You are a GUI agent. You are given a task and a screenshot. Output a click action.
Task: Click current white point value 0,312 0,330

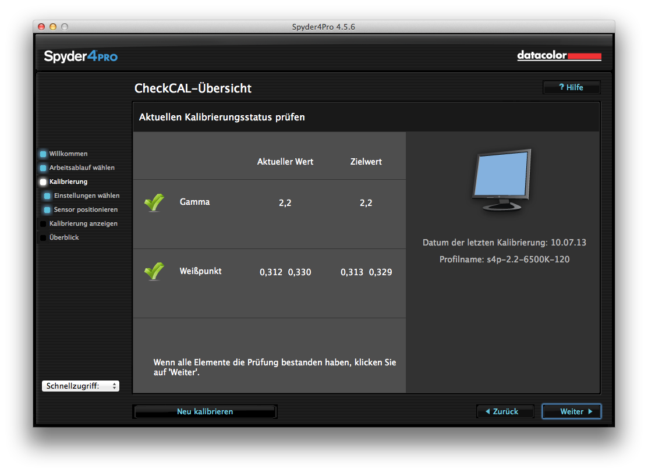[x=285, y=272]
